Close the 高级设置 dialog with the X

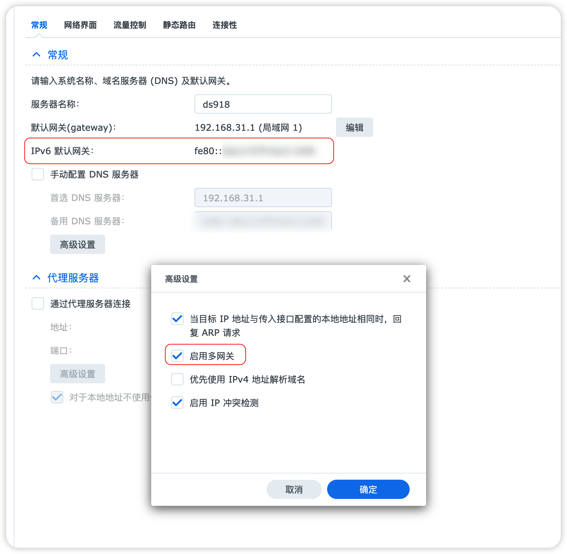coord(407,279)
